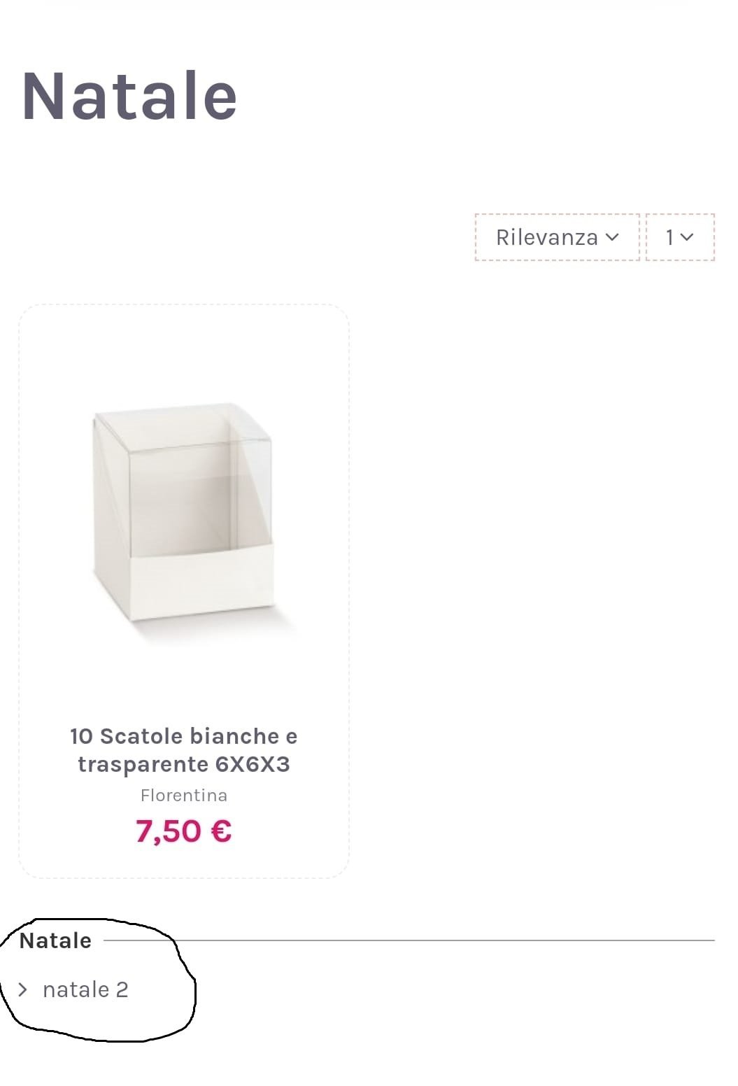Screen dimensions: 738x1086
Task: Click the product title word "trasparente"
Action: (143, 764)
